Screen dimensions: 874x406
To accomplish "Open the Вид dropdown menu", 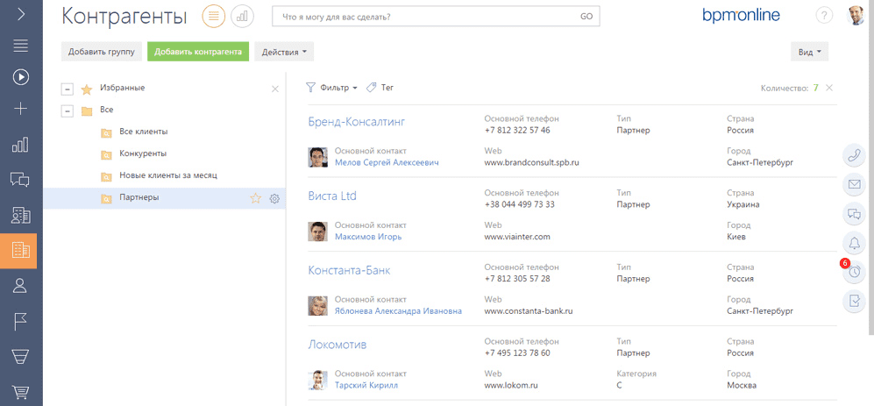I will [x=809, y=52].
